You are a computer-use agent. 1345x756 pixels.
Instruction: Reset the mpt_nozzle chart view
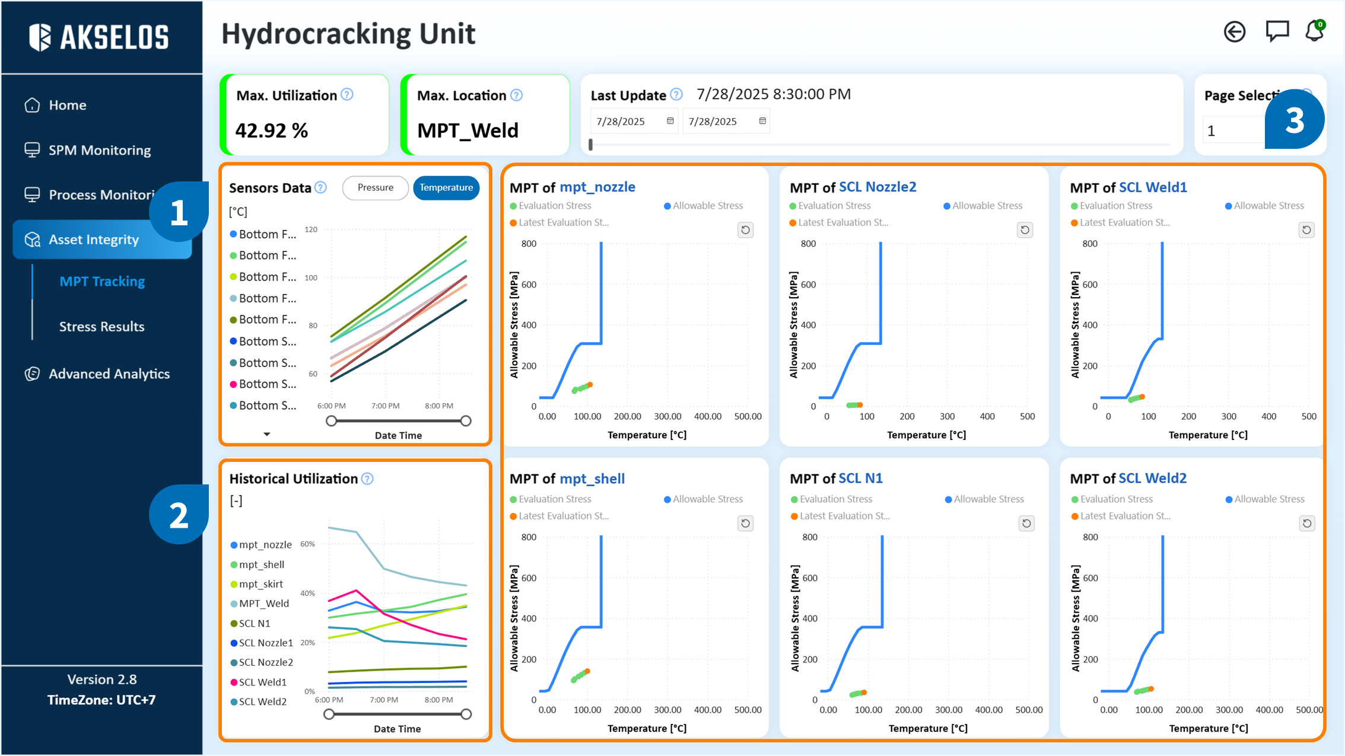[746, 230]
